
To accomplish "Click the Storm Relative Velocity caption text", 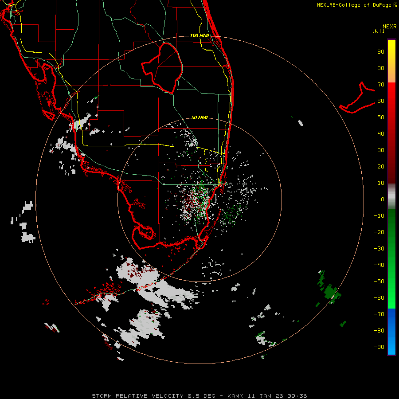I will click(199, 396).
